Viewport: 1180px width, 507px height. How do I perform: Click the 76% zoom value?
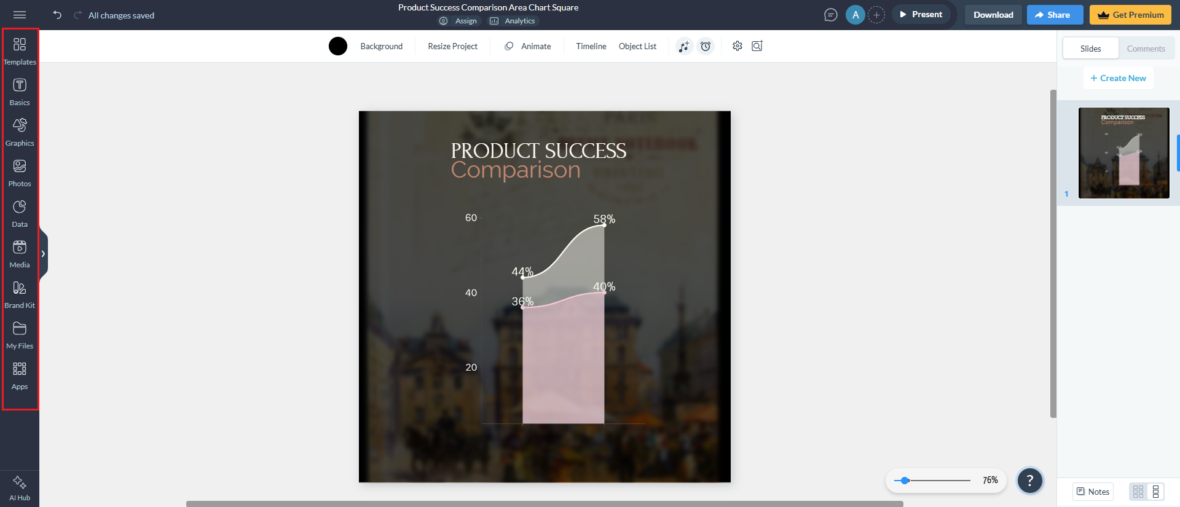[x=990, y=481]
